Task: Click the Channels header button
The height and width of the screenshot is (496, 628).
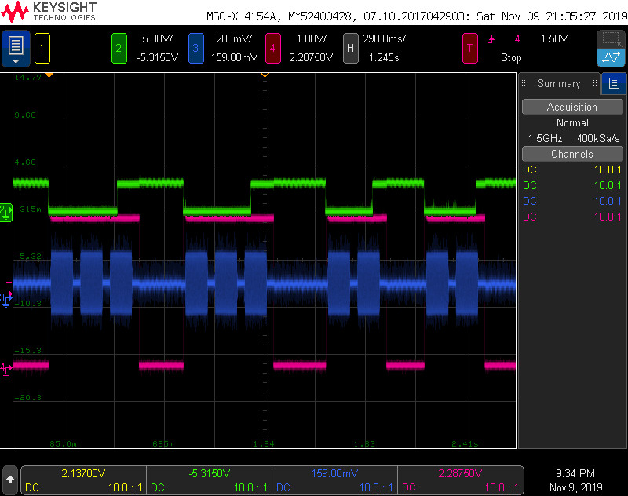Action: (x=571, y=154)
